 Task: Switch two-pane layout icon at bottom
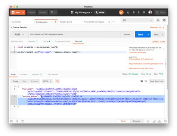(154, 121)
